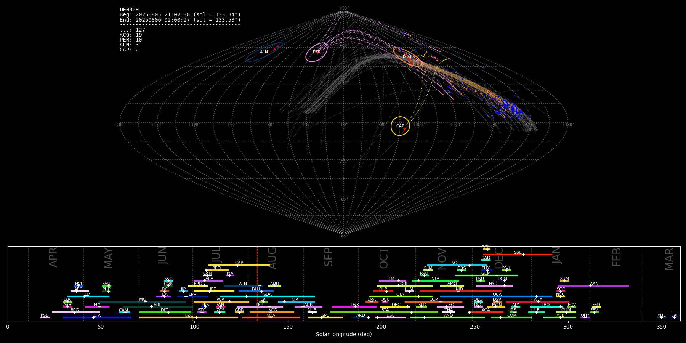Click the 'PER: 10' legend count
This screenshot has height=343, width=686.
click(131, 40)
